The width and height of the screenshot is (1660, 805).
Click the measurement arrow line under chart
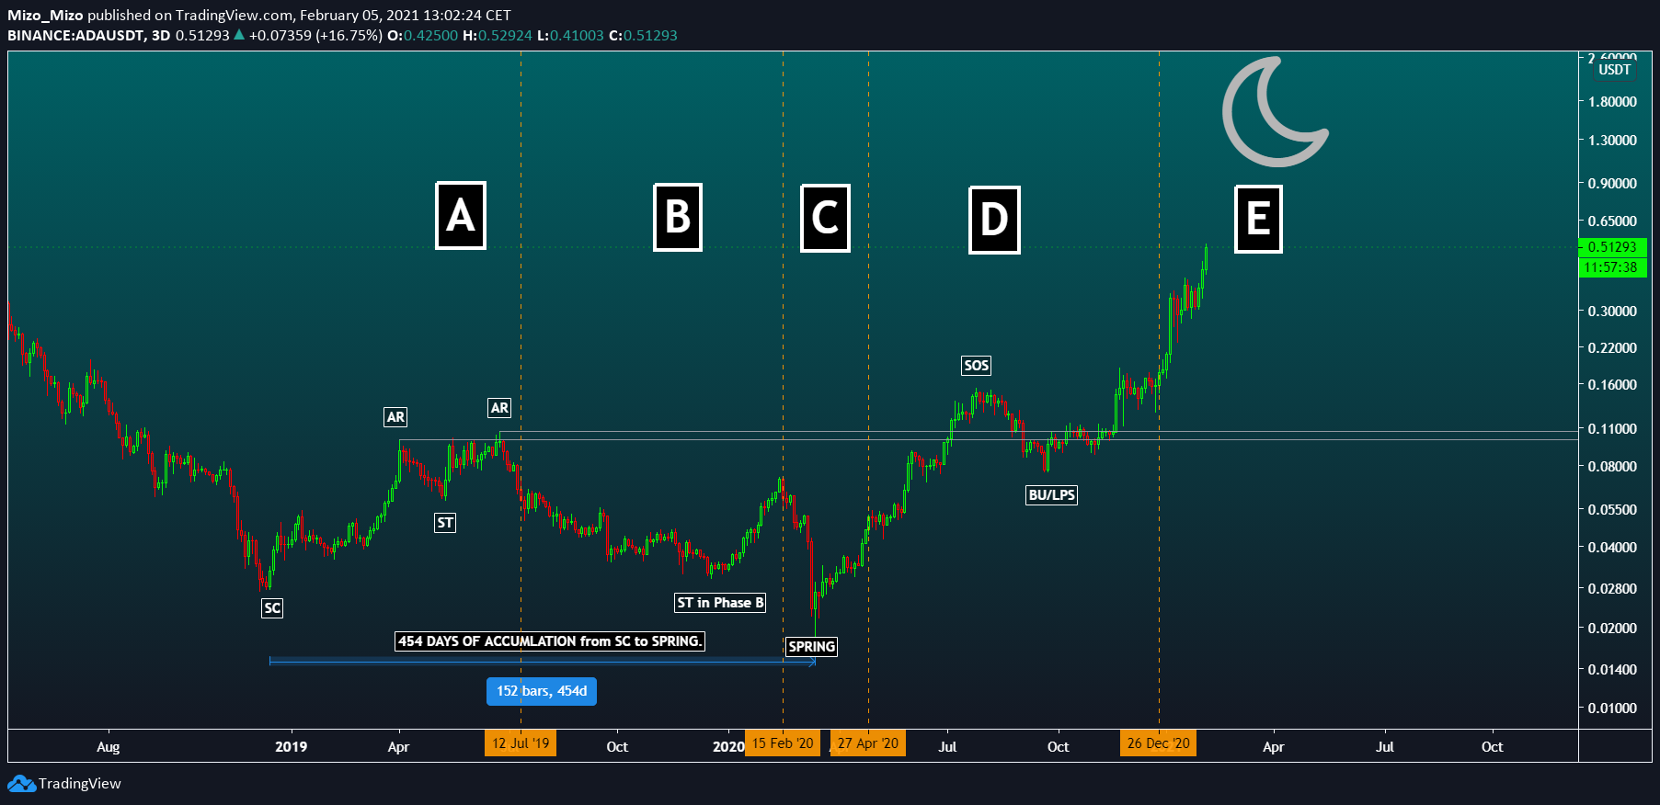(543, 661)
